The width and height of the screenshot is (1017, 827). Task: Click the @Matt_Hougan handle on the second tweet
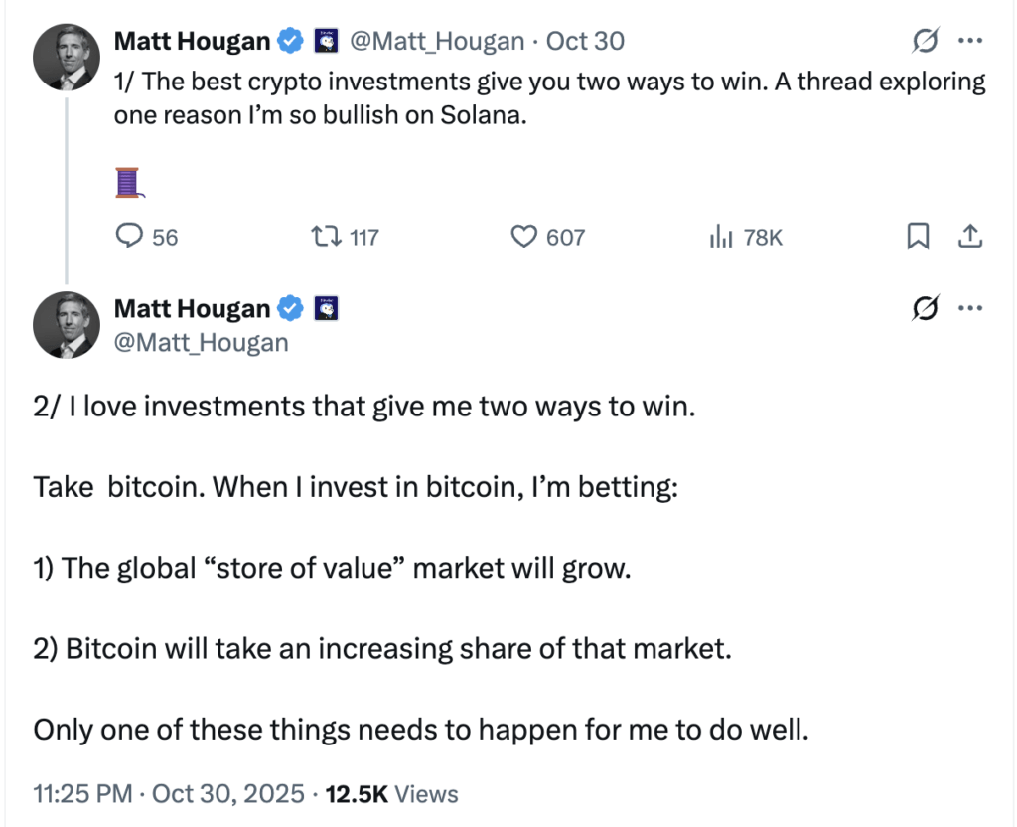(x=201, y=342)
